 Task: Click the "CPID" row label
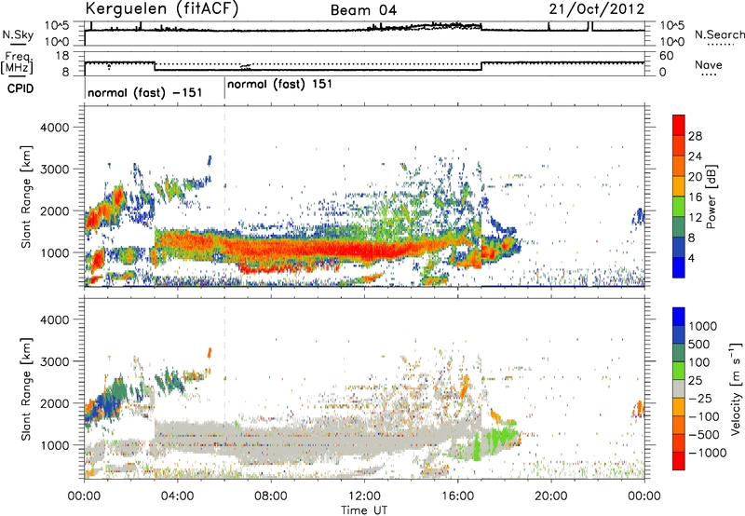click(20, 88)
